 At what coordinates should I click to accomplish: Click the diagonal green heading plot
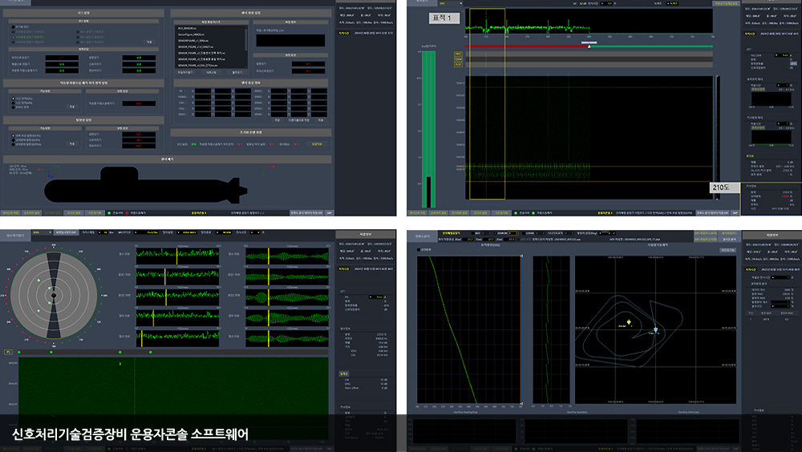click(468, 329)
